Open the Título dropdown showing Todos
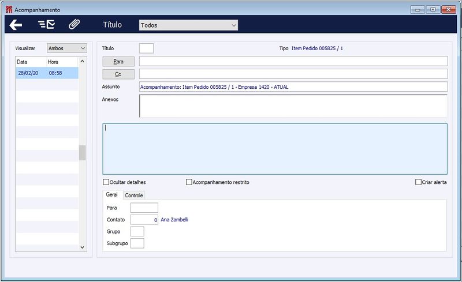Viewport: 462px width, 282px height. 188,25
